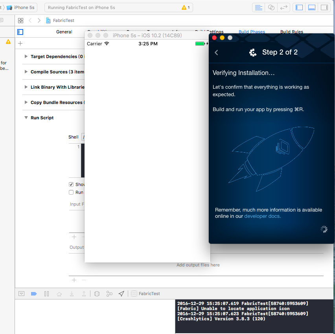The image size is (335, 334).
Task: Click the Standard editor button in toolbar
Action: tap(258, 7)
